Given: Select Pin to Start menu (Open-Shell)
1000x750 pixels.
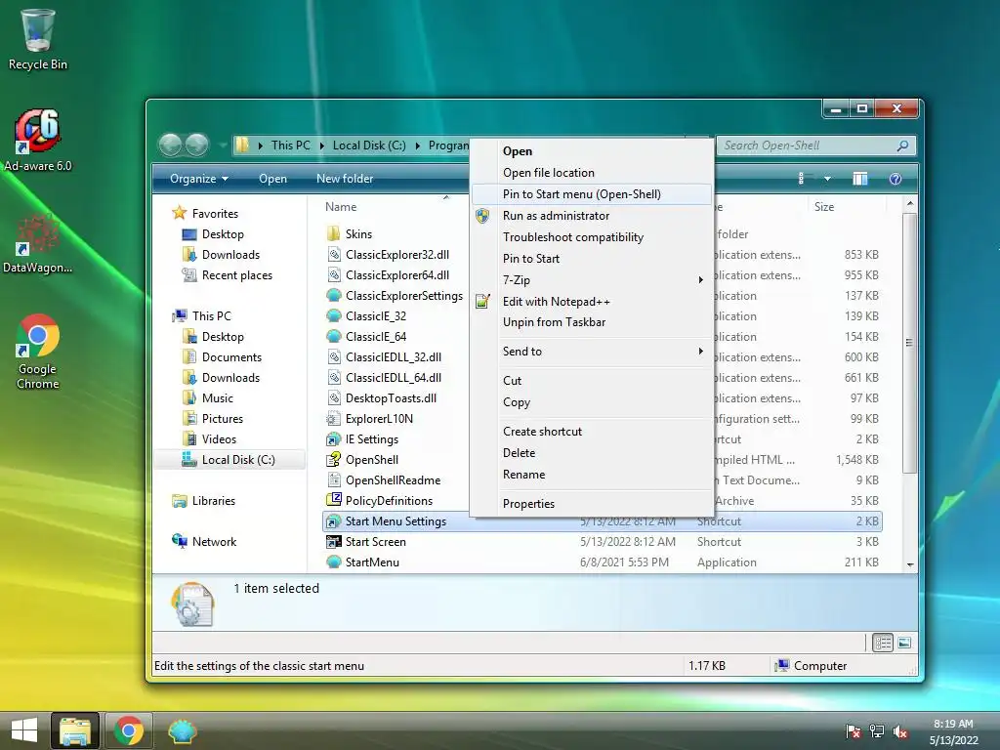Looking at the screenshot, I should click(x=592, y=194).
